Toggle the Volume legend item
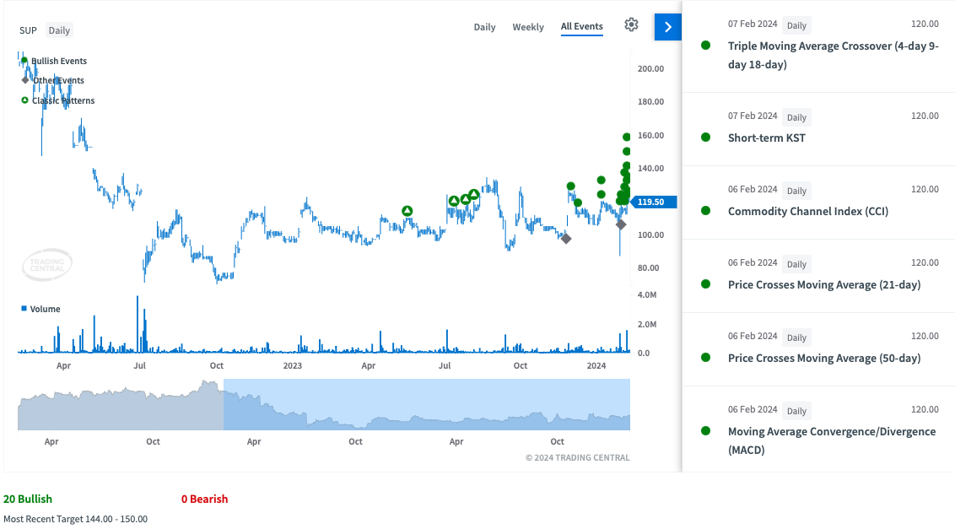 (40, 309)
